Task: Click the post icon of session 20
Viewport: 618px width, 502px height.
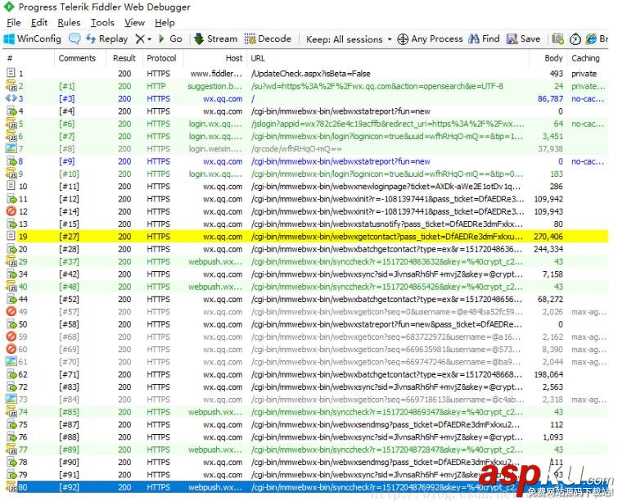Action: [x=11, y=249]
